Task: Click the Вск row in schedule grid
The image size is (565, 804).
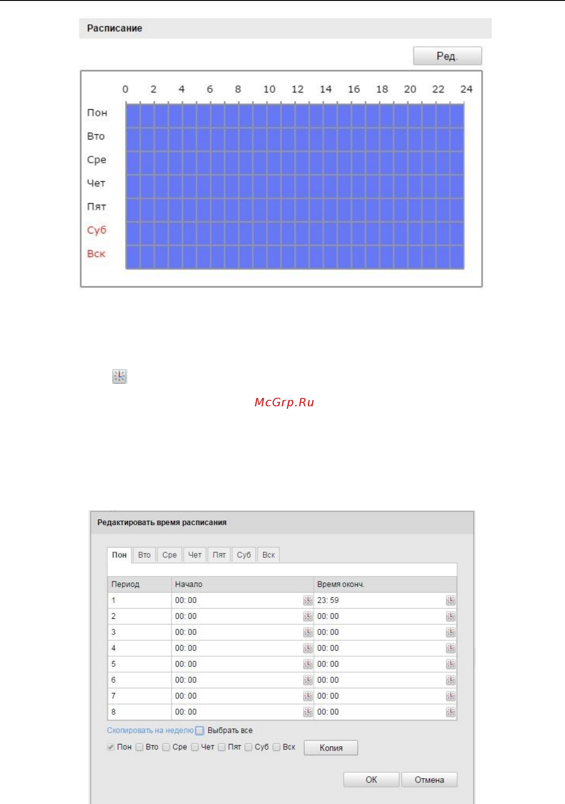Action: (x=295, y=257)
